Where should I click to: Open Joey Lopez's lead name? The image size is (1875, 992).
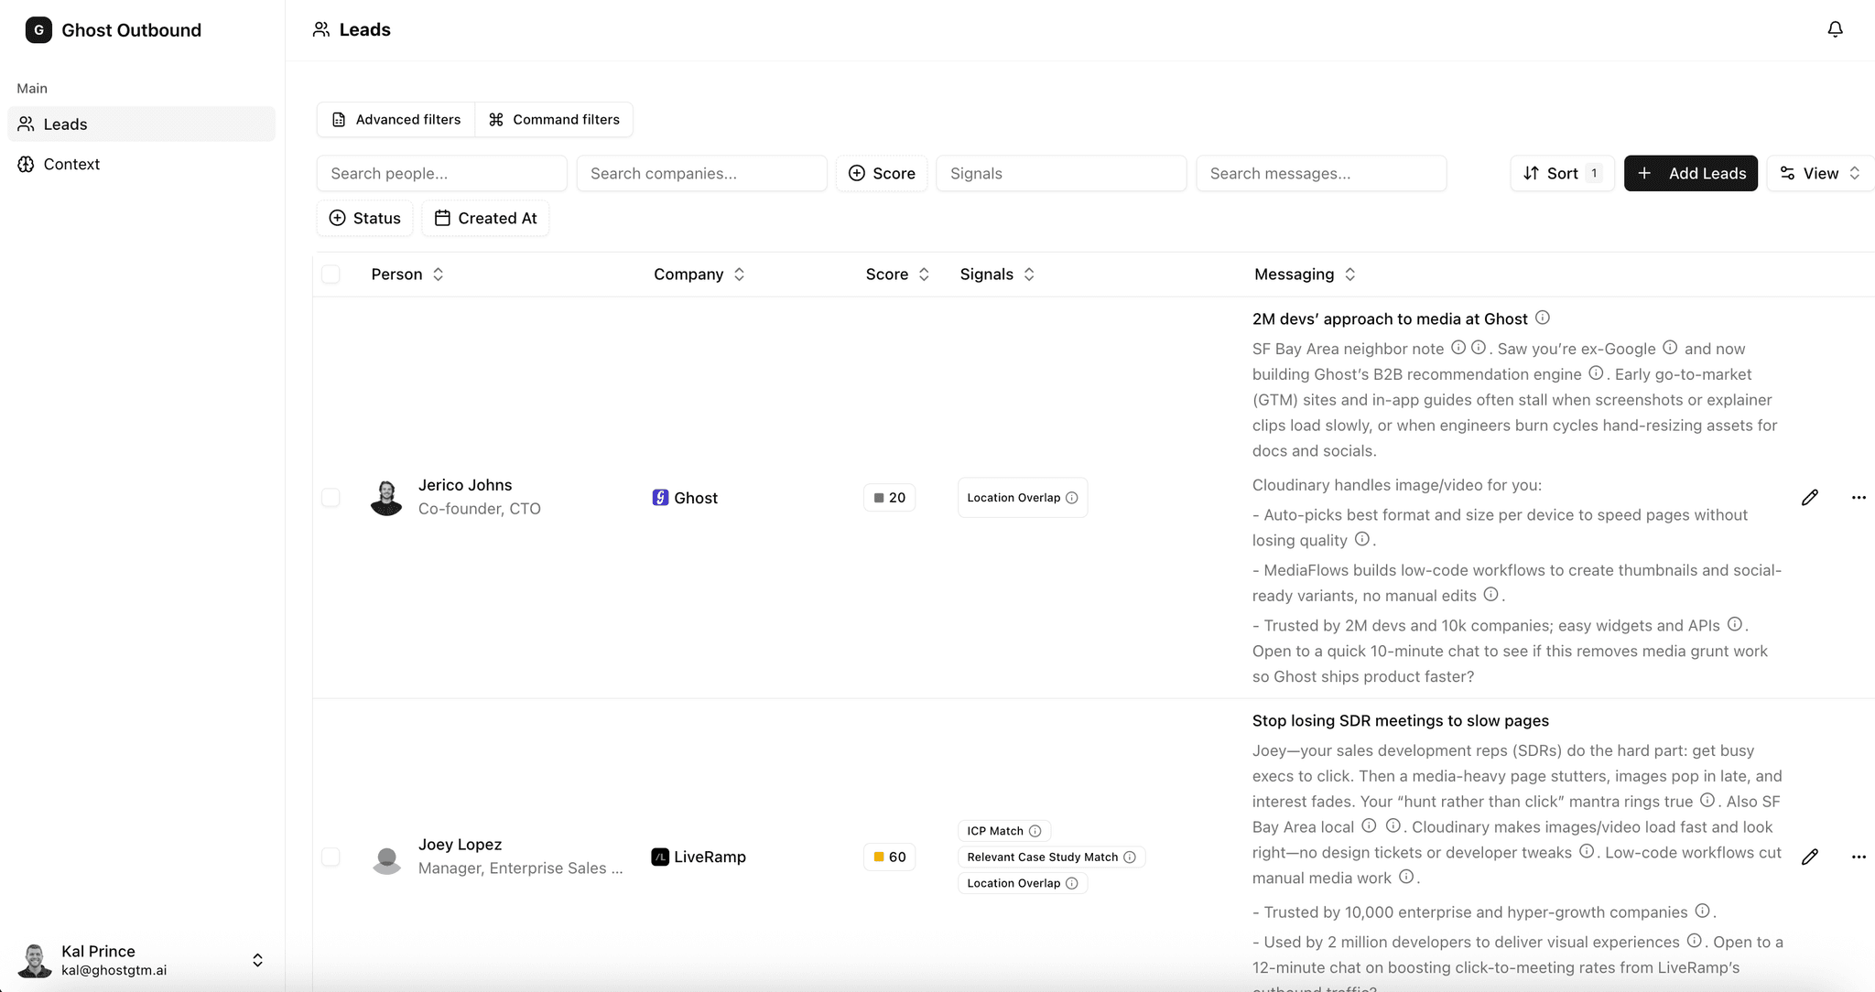(460, 845)
